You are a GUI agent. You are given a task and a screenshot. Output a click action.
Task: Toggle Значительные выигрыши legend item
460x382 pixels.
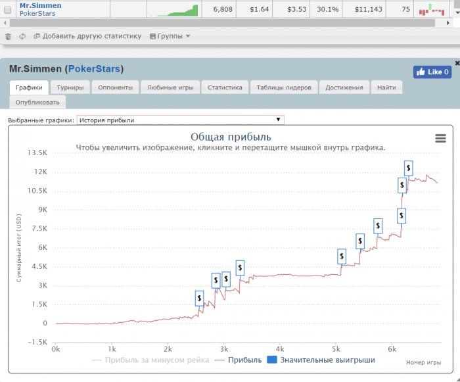click(x=321, y=360)
